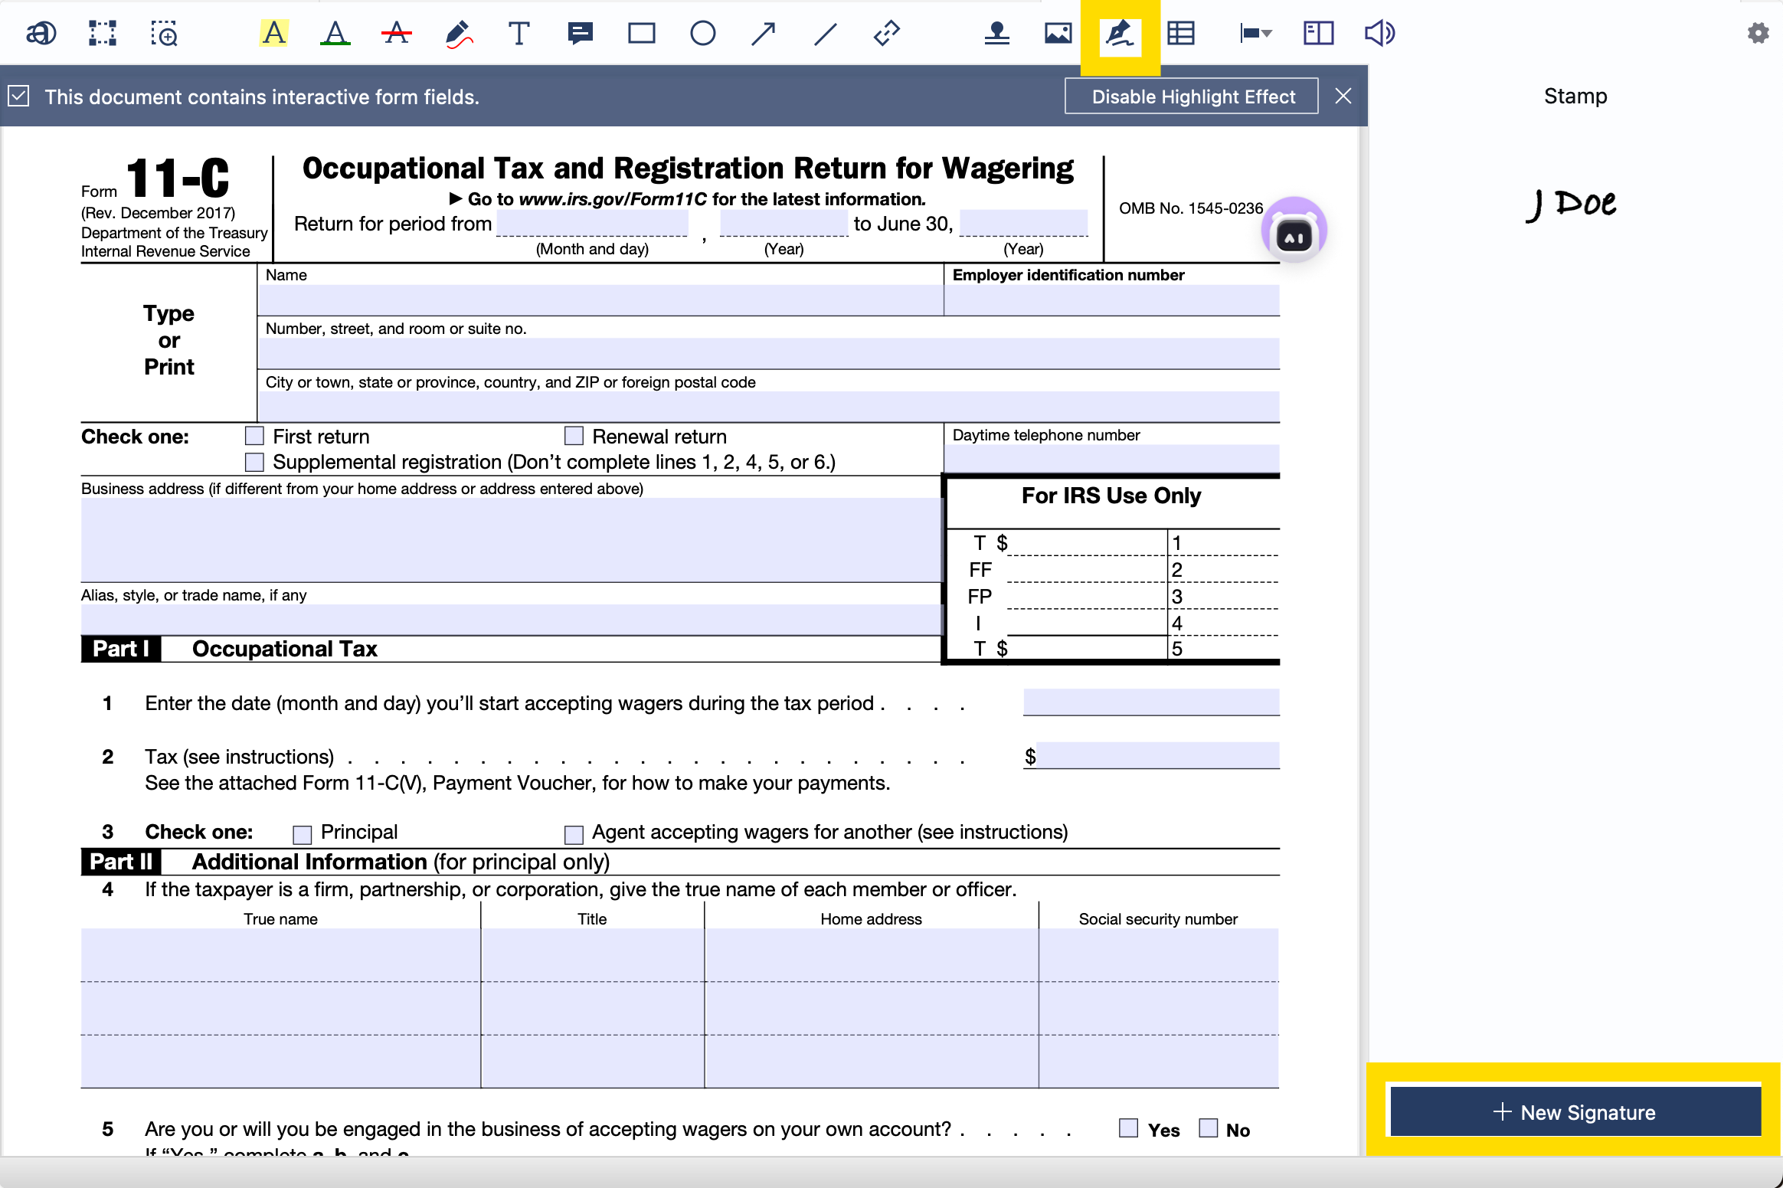Viewport: 1783px width, 1188px height.
Task: Click the Stamp panel heading
Action: click(1575, 96)
